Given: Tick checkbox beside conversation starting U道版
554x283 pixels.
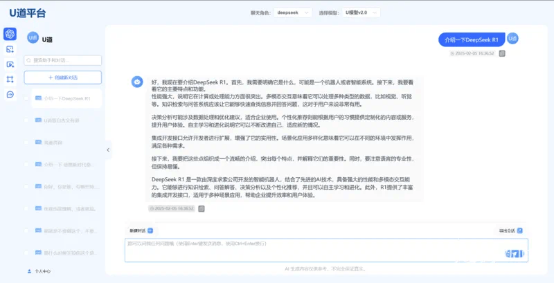Looking at the screenshot, I should click(26, 120).
